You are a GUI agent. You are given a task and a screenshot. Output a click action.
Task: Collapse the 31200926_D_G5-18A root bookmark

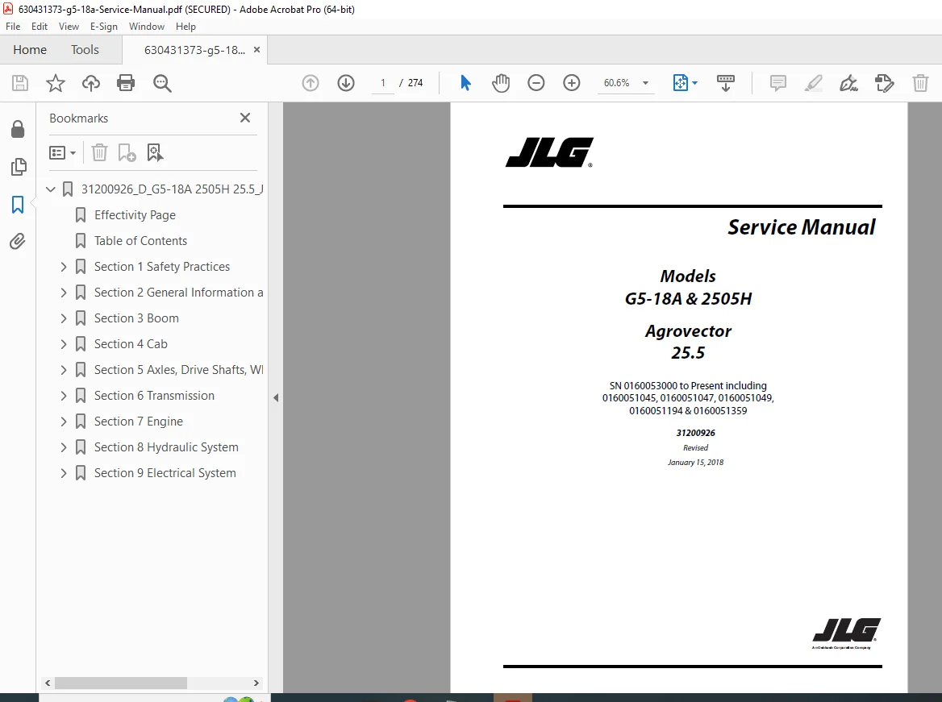click(51, 189)
